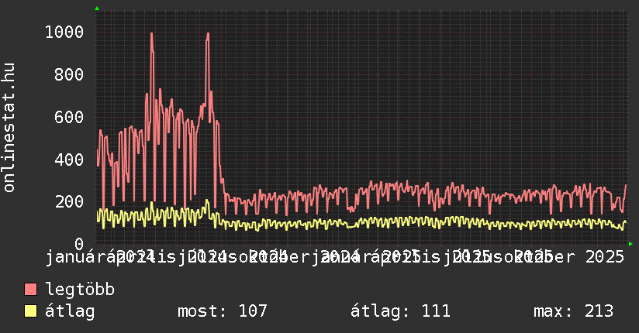Image resolution: width=639 pixels, height=333 pixels.
Task: Click the second red peak near 1000
Action: click(208, 34)
